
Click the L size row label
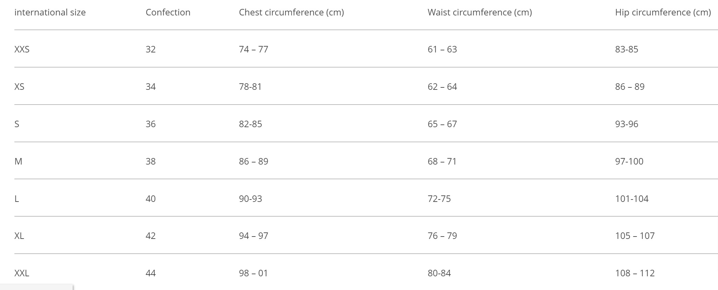pyautogui.click(x=16, y=199)
